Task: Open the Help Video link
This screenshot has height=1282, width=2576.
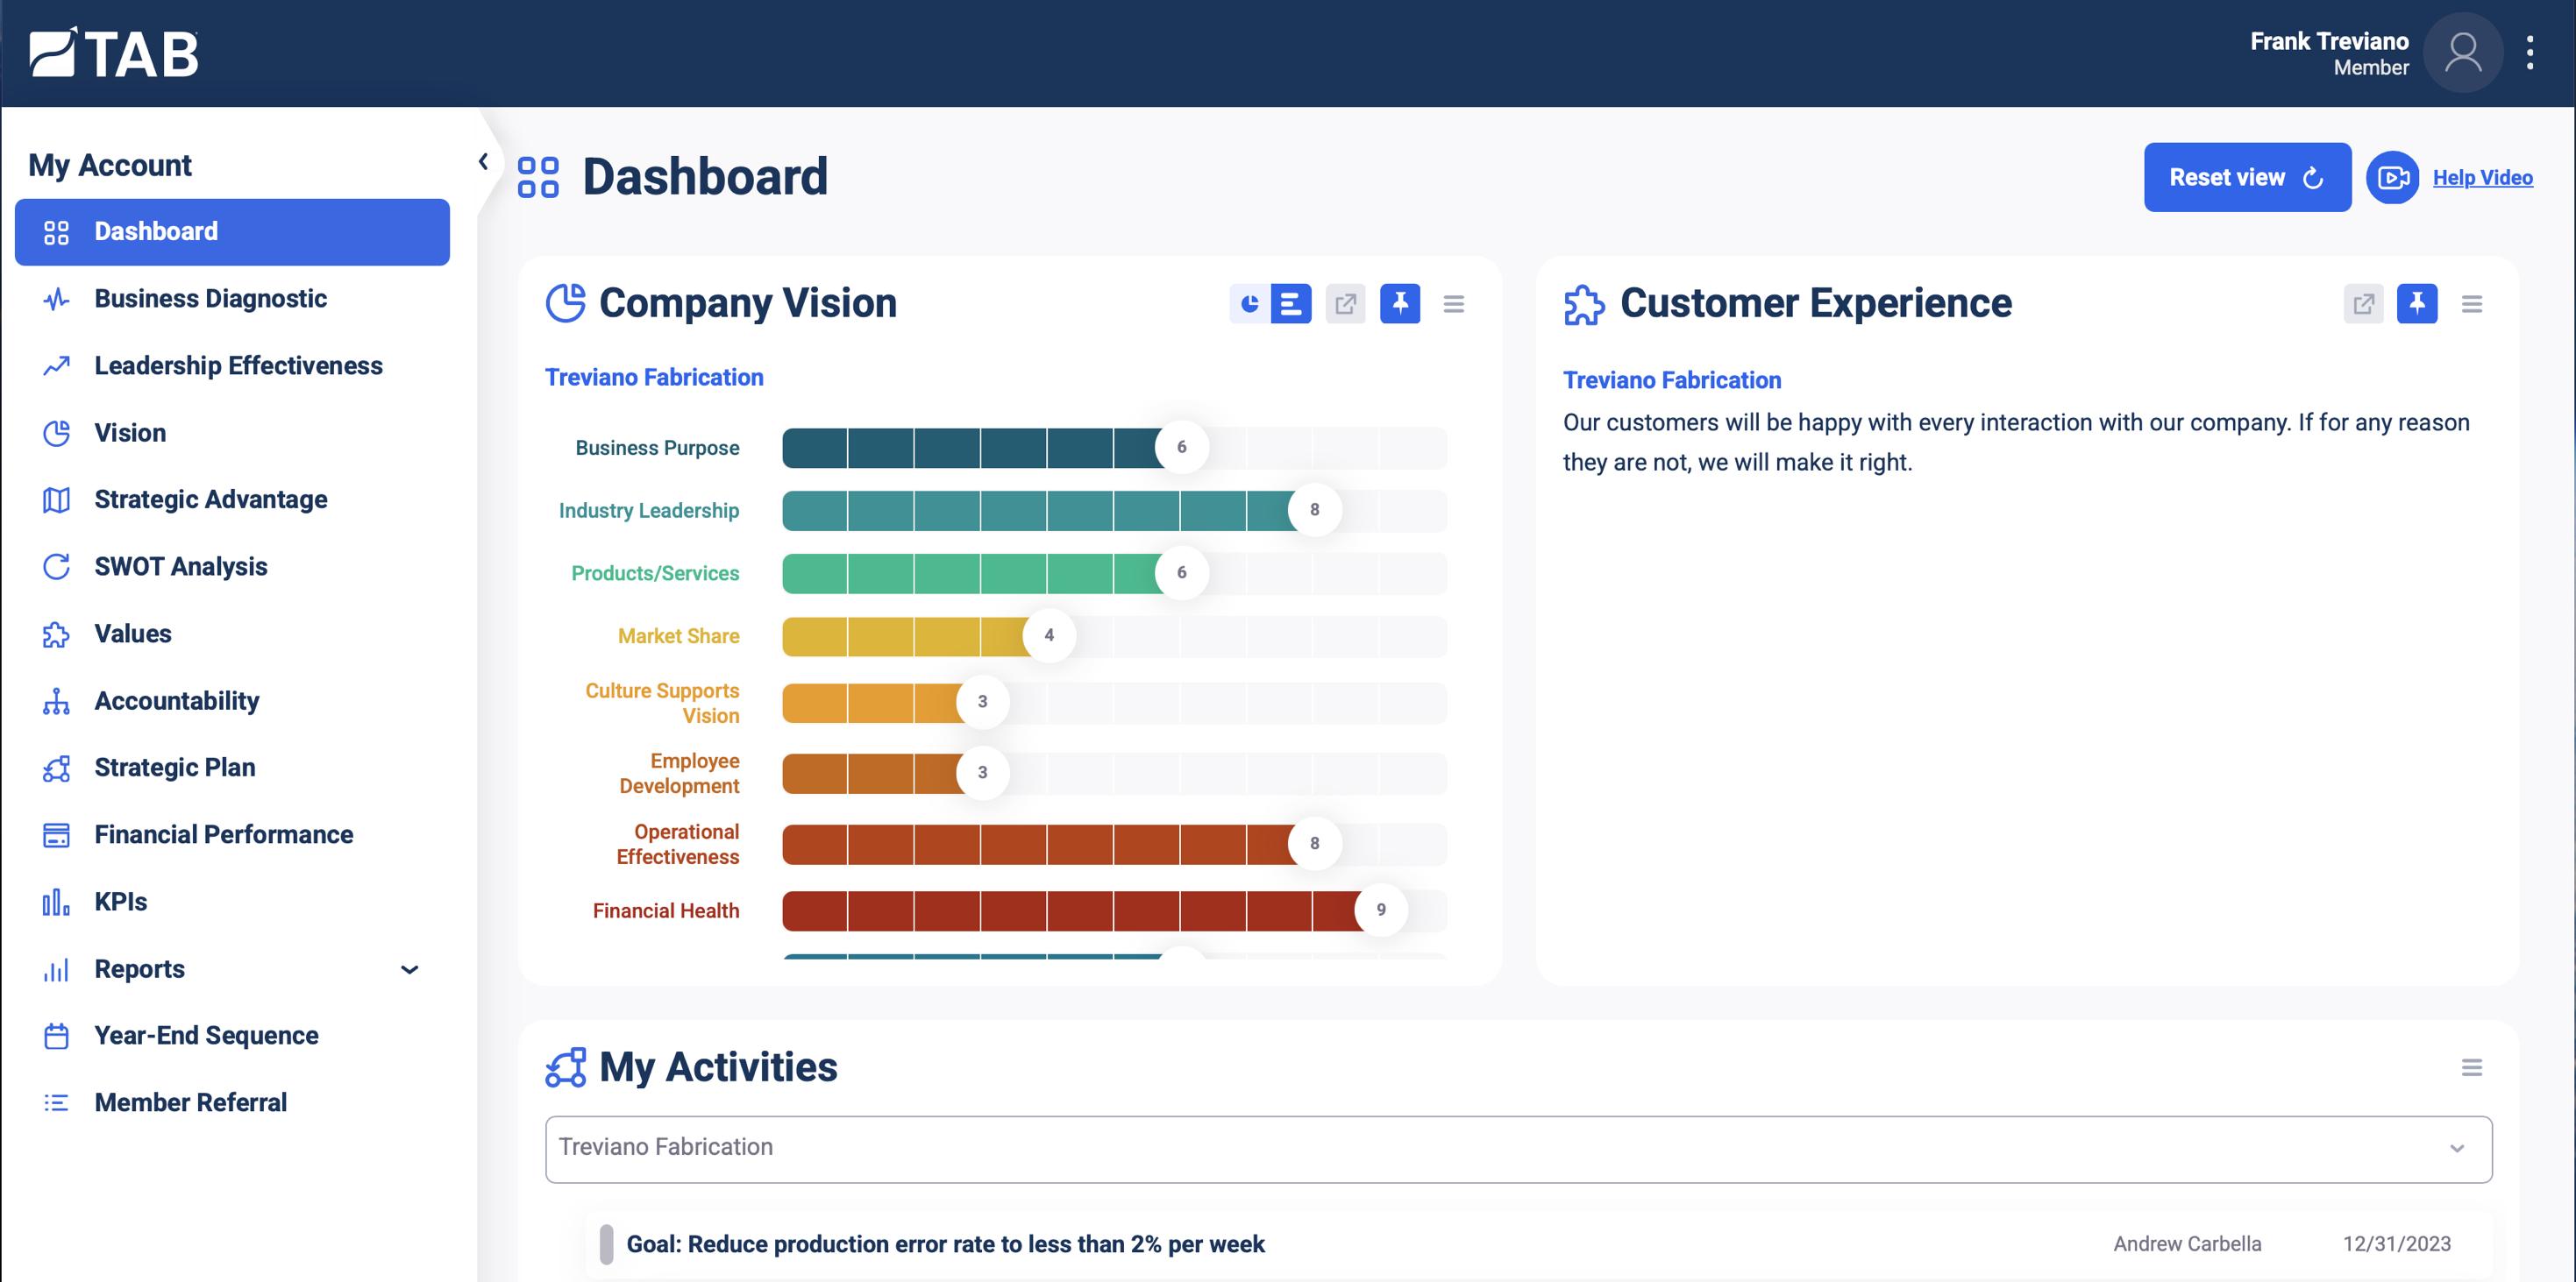Action: coord(2482,178)
